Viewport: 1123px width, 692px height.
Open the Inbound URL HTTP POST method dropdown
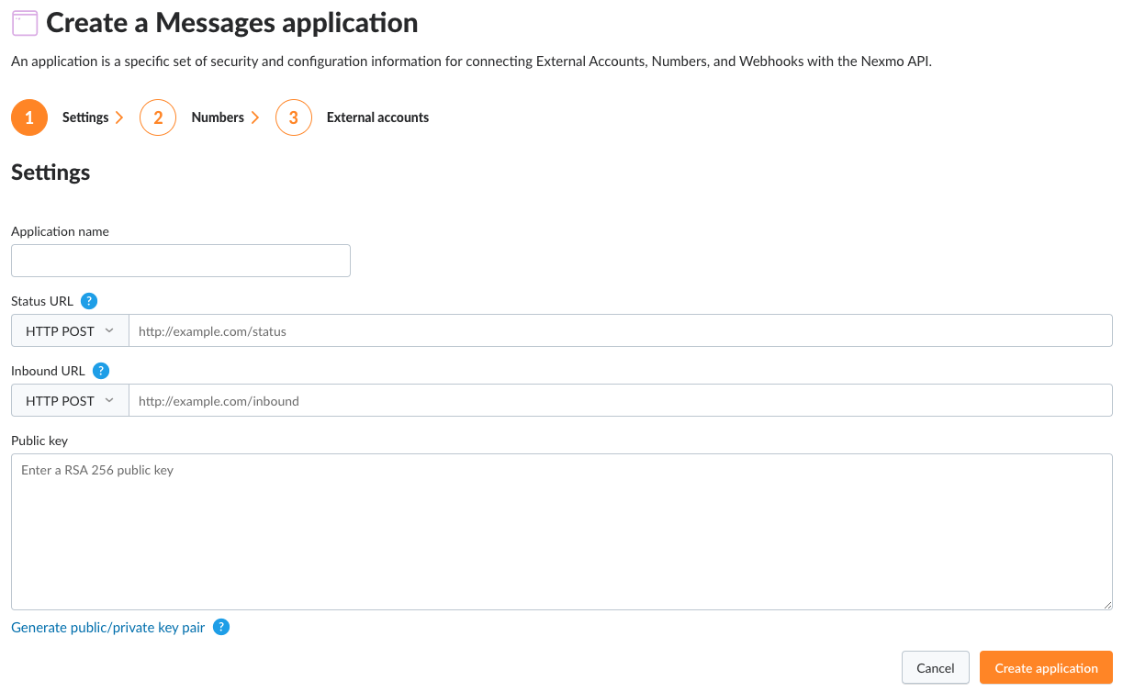pos(70,400)
